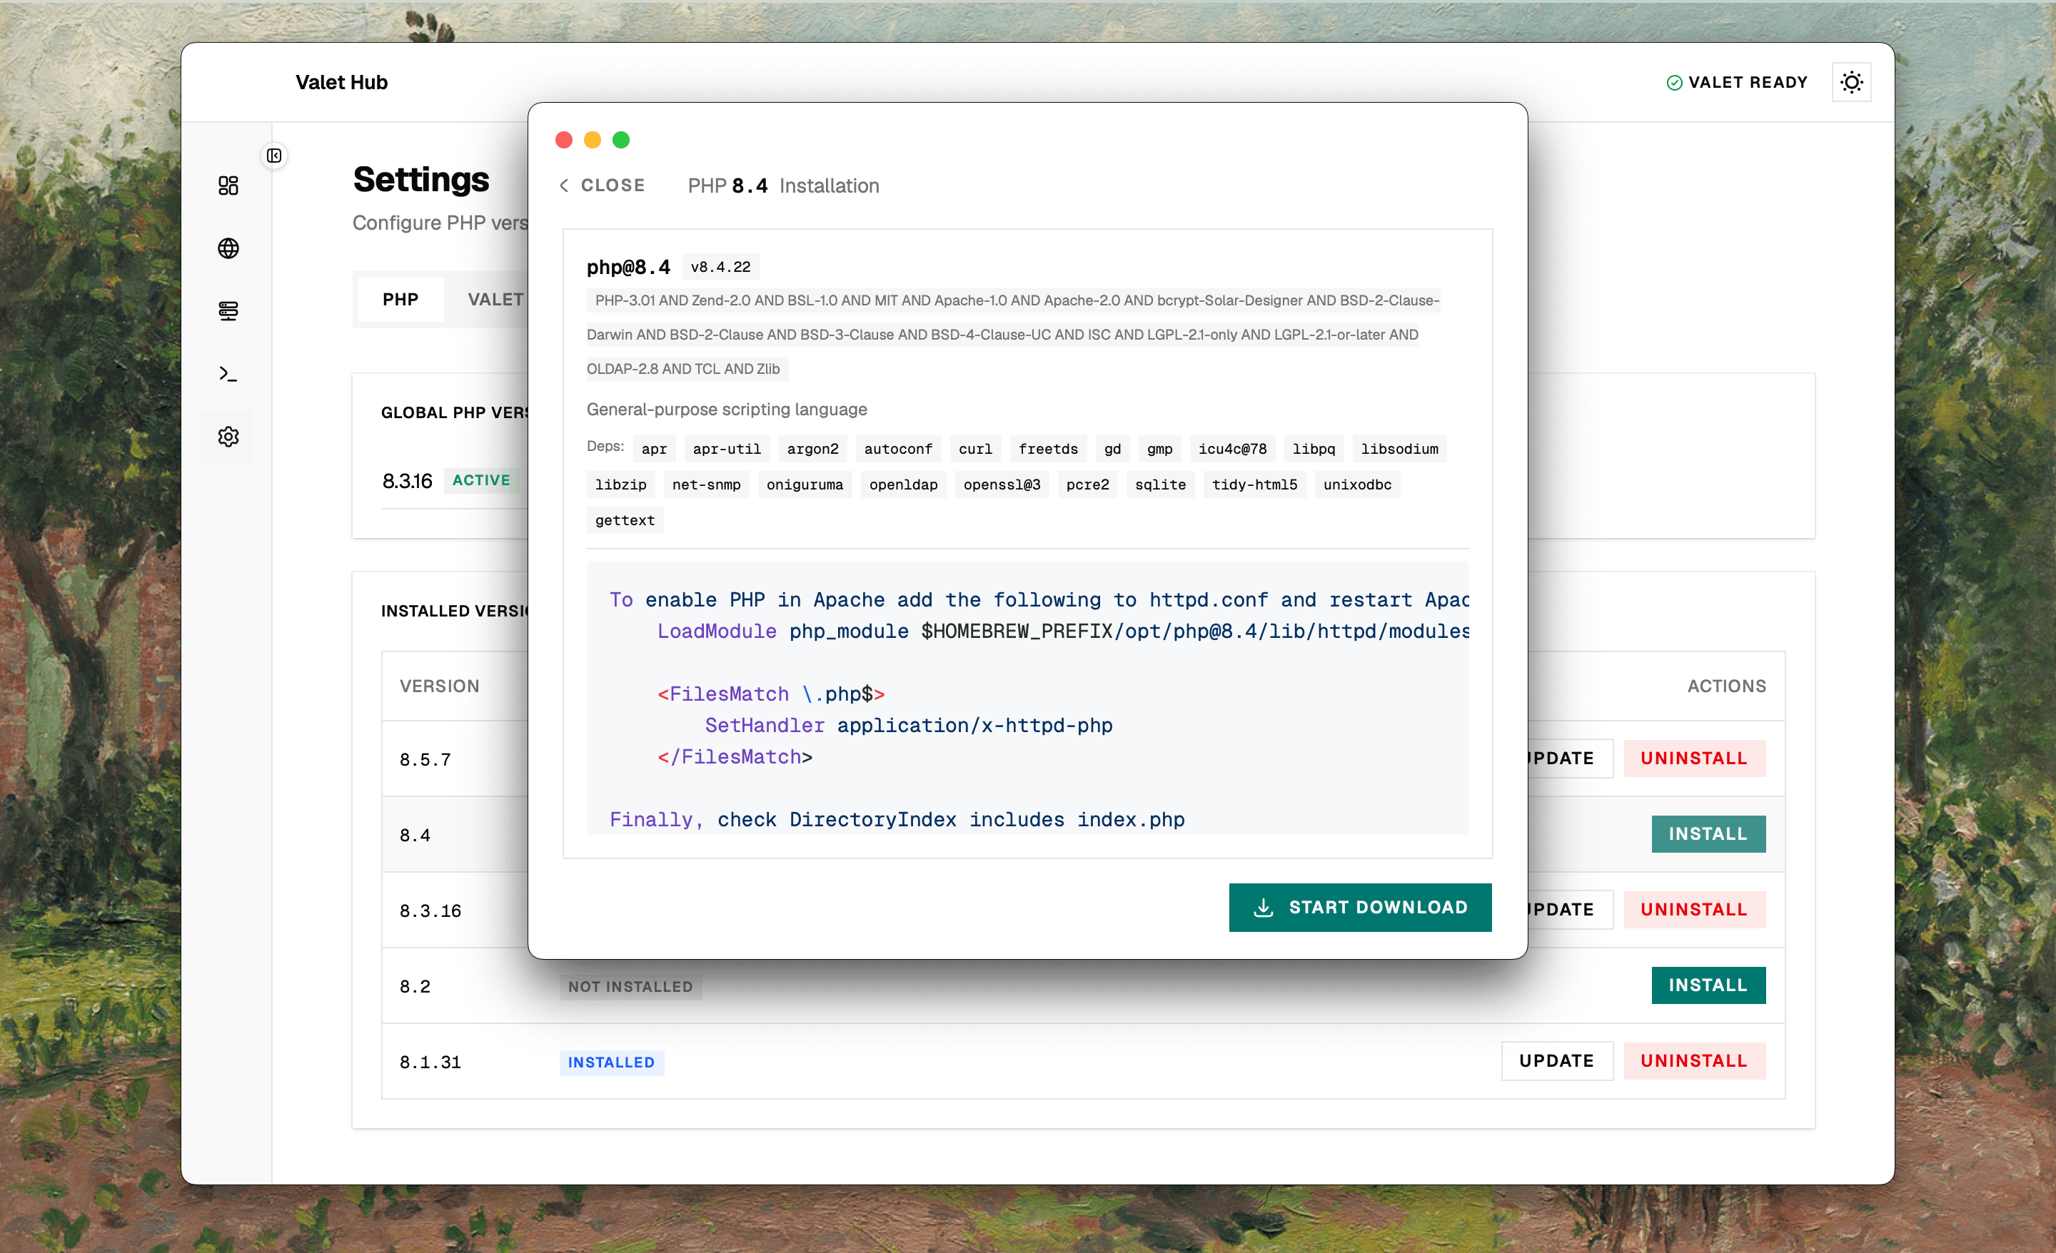Open the globe sites icon in sidebar

coord(228,248)
